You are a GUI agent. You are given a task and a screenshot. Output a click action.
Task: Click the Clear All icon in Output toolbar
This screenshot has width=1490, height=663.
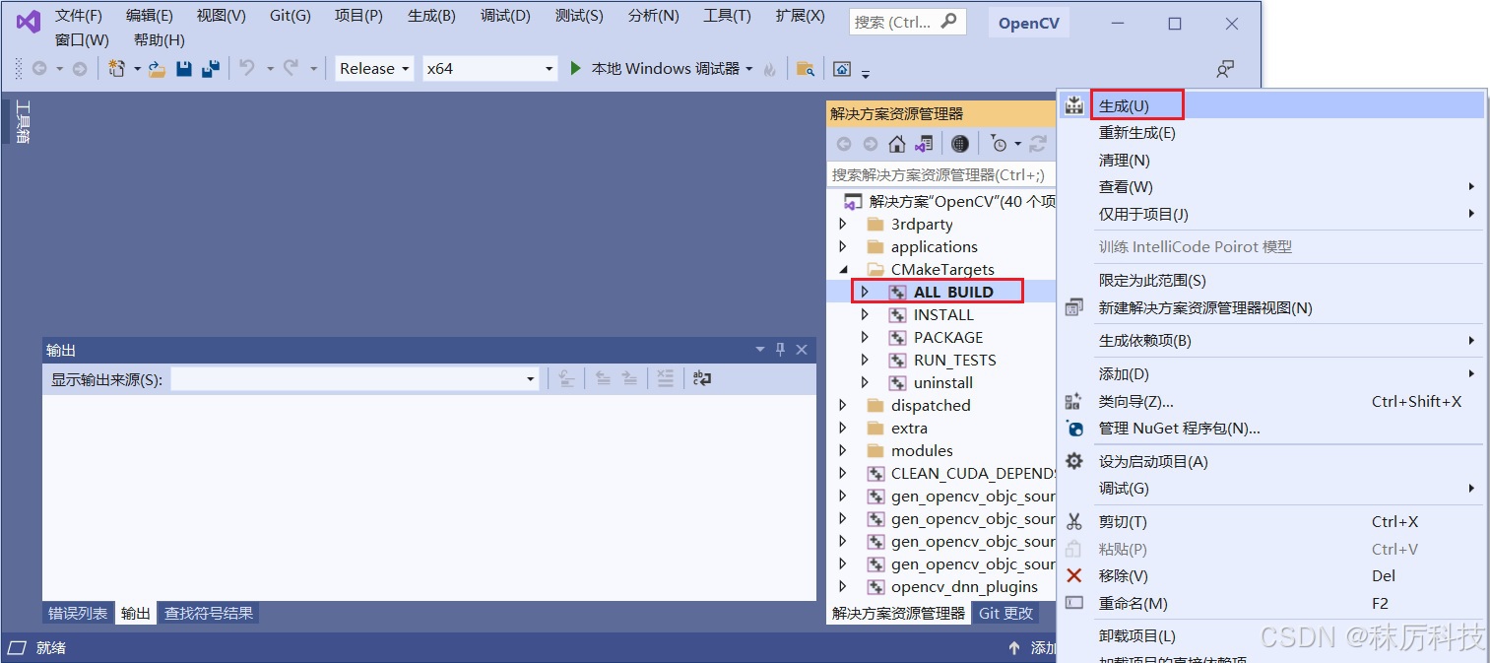click(x=666, y=378)
